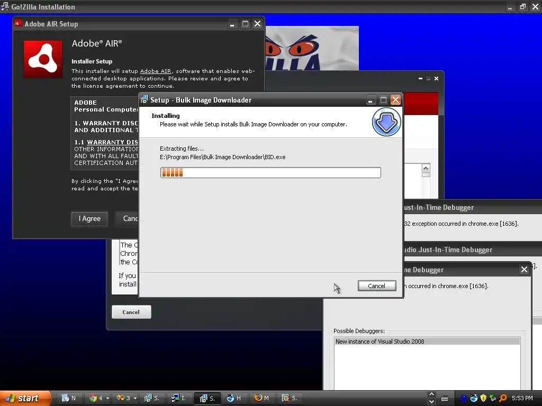The image size is (542, 406).
Task: Switch to the last S. taskbar button
Action: click(x=290, y=398)
